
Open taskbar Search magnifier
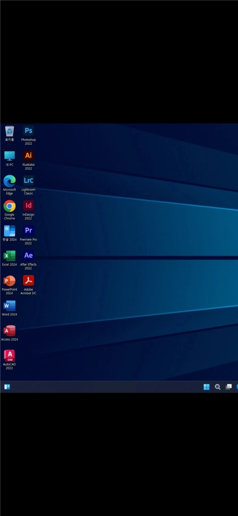tap(217, 387)
